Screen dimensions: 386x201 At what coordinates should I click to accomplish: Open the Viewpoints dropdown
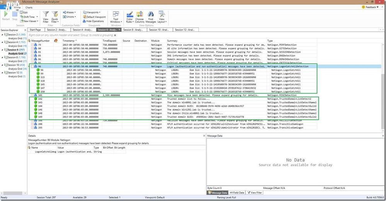92,12
